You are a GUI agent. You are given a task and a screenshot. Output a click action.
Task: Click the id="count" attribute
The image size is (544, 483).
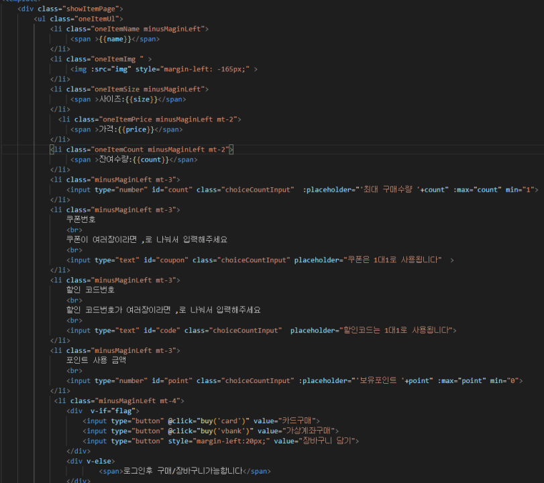[172, 190]
